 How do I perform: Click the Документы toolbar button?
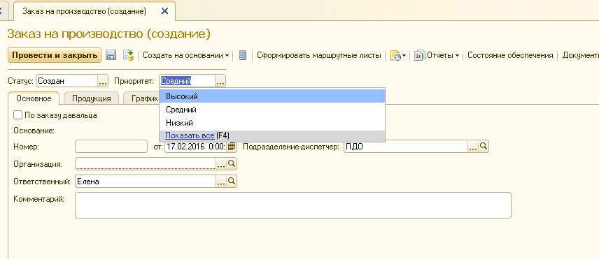580,56
